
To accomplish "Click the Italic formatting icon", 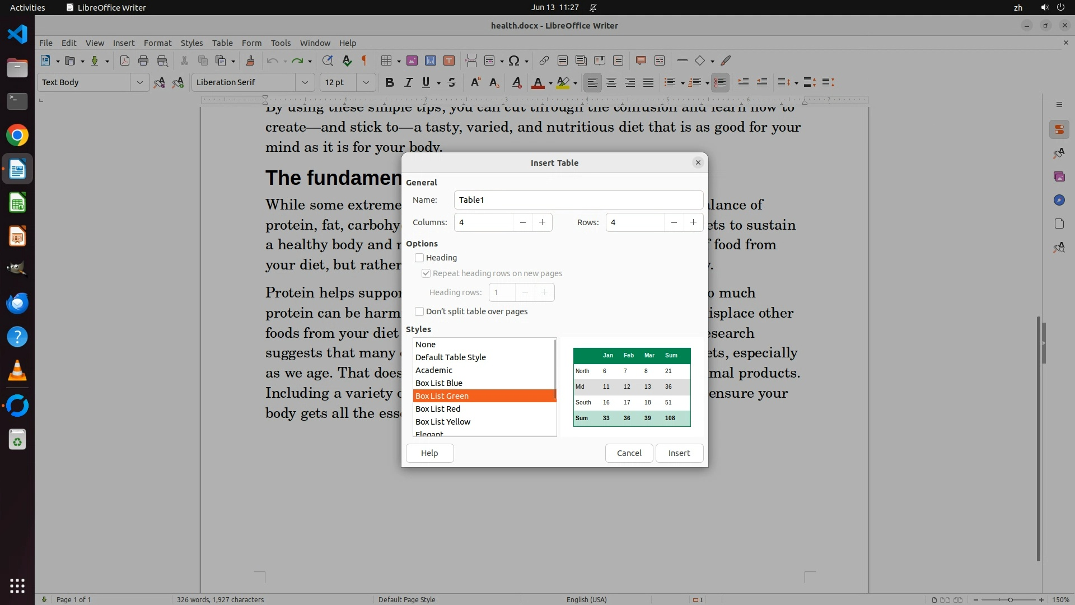I will [408, 82].
